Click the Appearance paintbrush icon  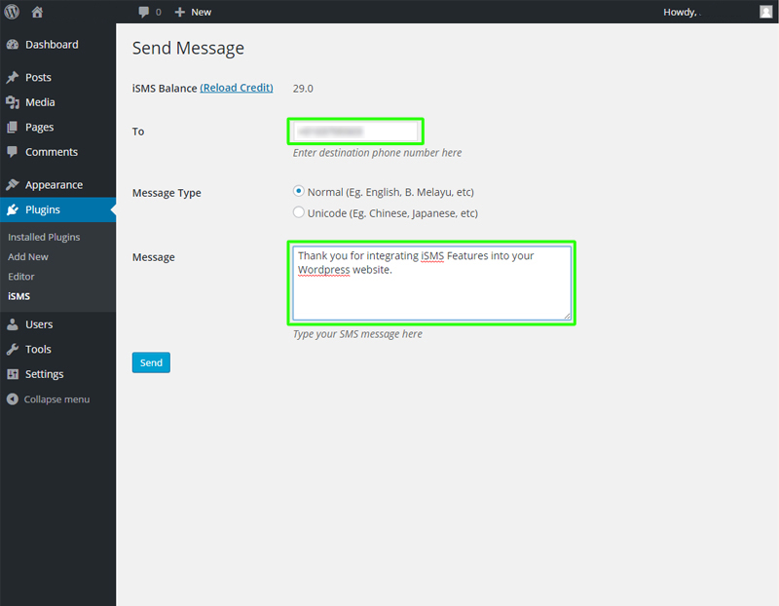pos(13,185)
